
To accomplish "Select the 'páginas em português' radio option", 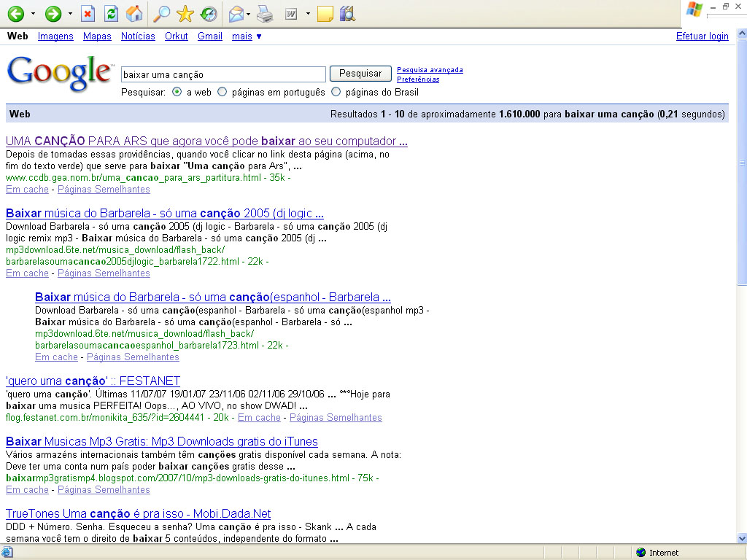I will coord(222,92).
